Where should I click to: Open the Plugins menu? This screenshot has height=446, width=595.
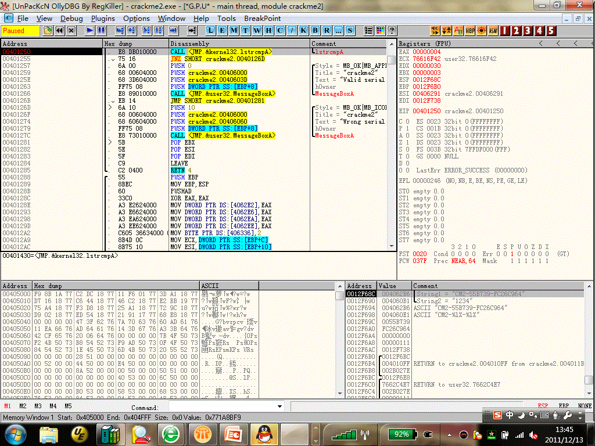tap(103, 18)
